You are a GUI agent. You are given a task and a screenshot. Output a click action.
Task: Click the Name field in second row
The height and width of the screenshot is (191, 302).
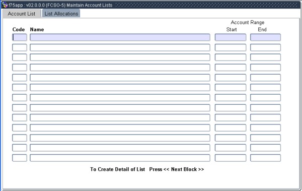[120, 47]
